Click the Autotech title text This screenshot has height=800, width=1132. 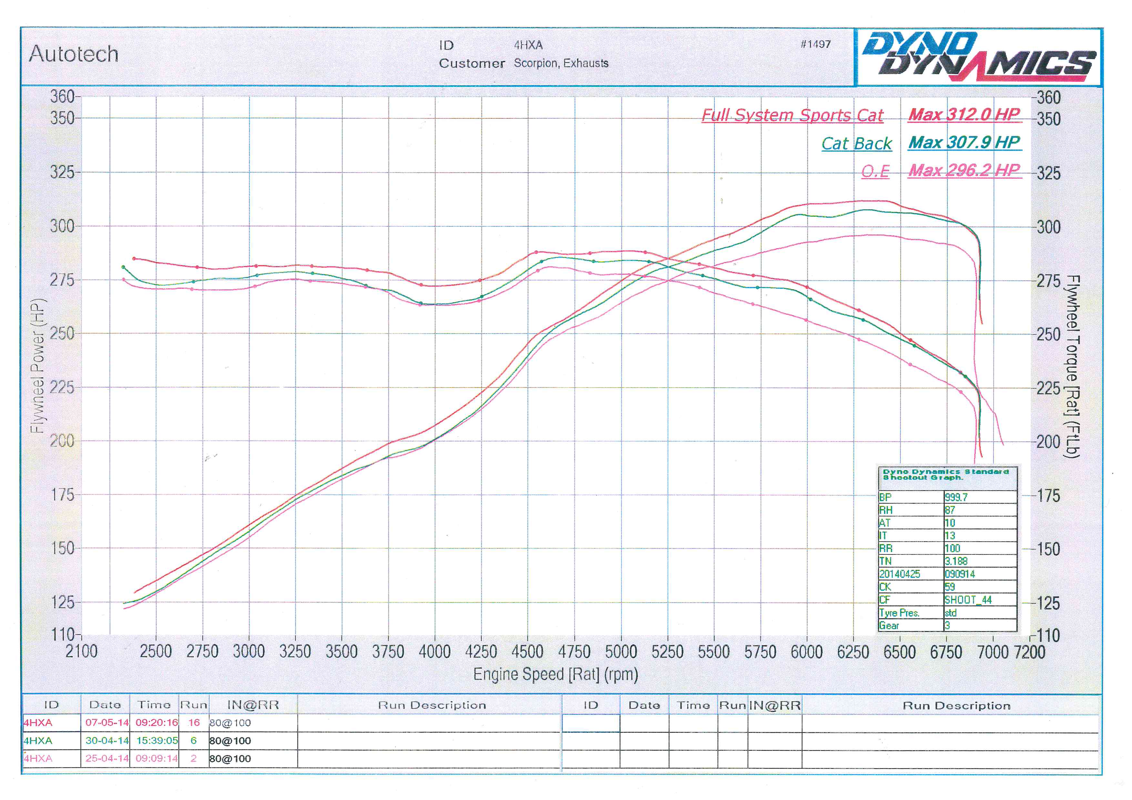coord(74,54)
